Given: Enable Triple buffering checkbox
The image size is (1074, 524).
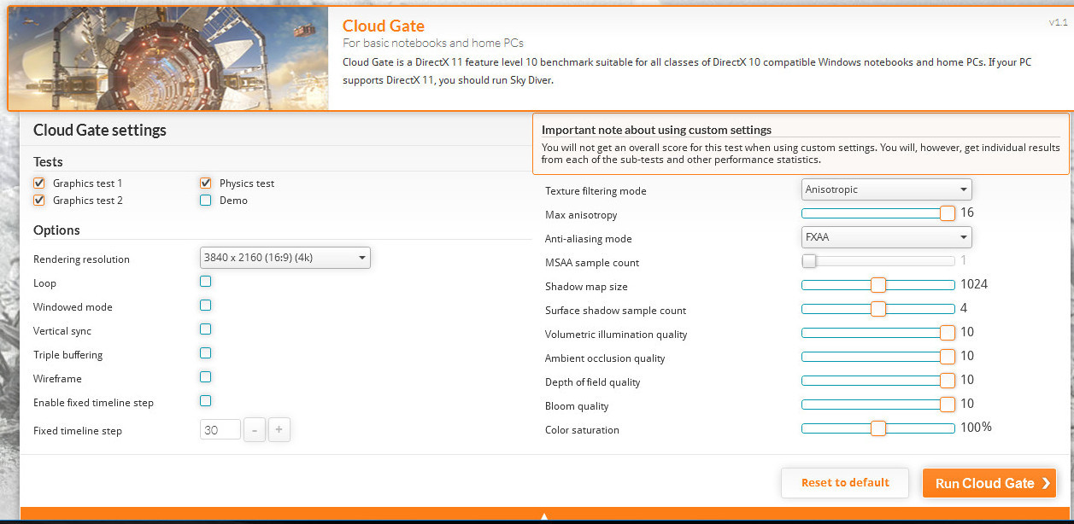Looking at the screenshot, I should [x=205, y=352].
